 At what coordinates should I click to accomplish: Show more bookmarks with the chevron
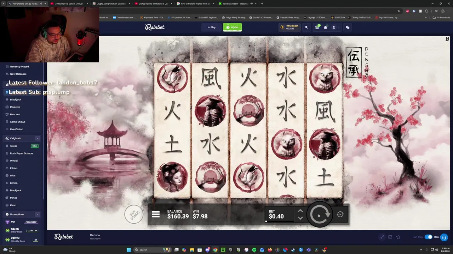[426, 18]
